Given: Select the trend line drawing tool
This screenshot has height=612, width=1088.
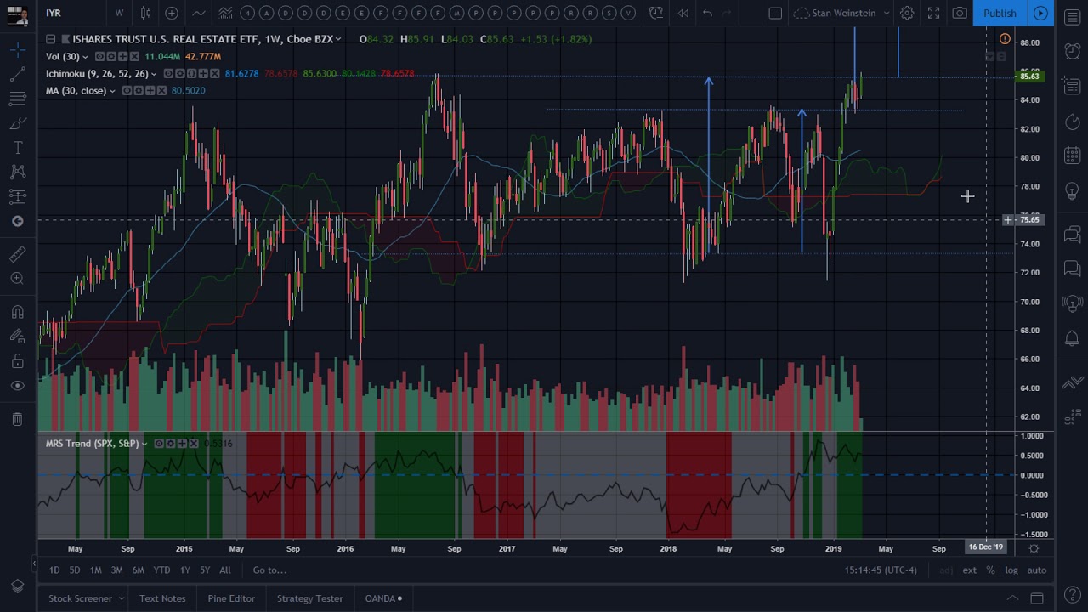Looking at the screenshot, I should click(17, 75).
